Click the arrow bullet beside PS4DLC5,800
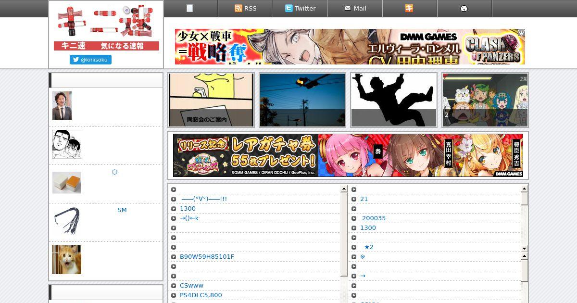Image resolution: width=577 pixels, height=303 pixels. (174, 295)
